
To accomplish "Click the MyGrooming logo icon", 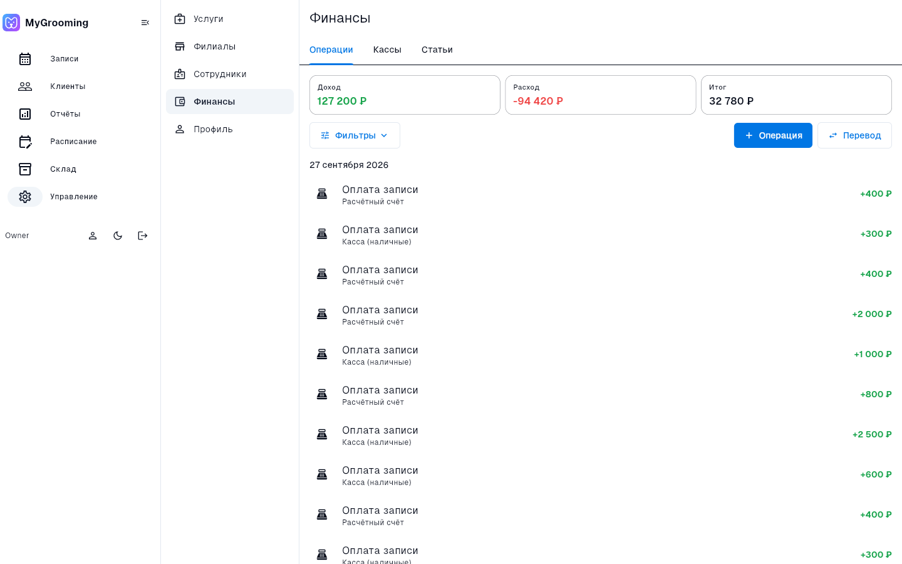I will [11, 23].
